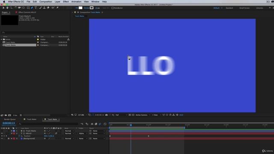Click the snapshot camera icon in viewer

tap(107, 115)
